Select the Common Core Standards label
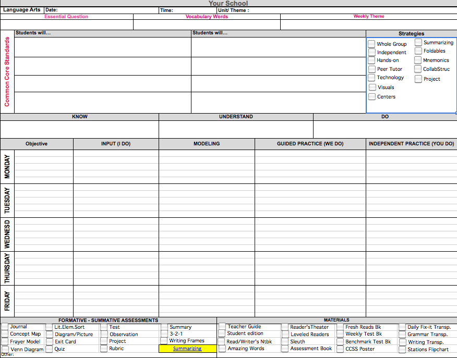 pos(7,71)
